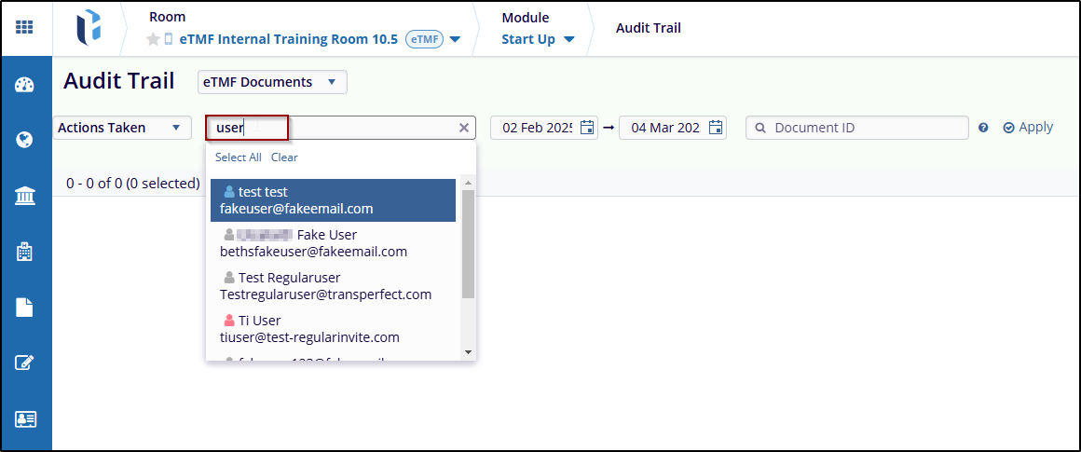1081x452 pixels.
Task: Click the document page icon in sidebar
Action: 25,307
